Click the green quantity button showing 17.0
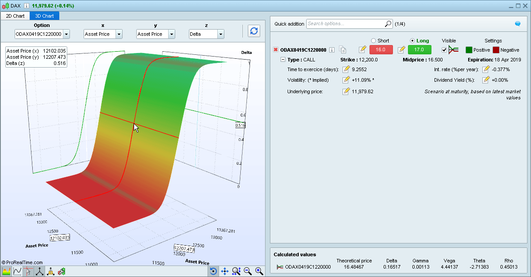This screenshot has height=277, width=531. tap(419, 49)
